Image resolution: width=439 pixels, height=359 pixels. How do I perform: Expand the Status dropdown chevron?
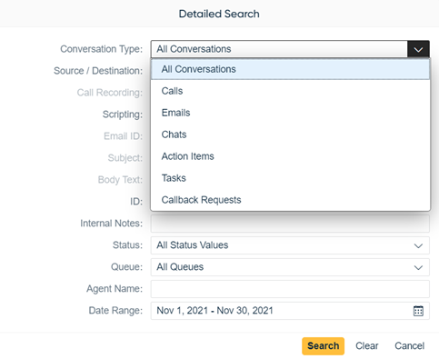pyautogui.click(x=418, y=245)
